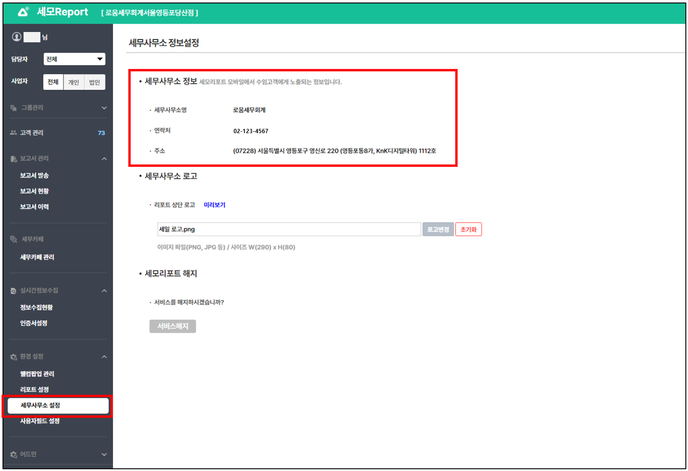Click the 세모Report triangle logo icon
Image resolution: width=688 pixels, height=471 pixels.
click(x=23, y=12)
